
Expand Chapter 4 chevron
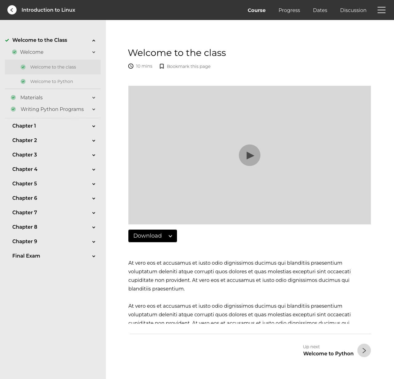94,169
